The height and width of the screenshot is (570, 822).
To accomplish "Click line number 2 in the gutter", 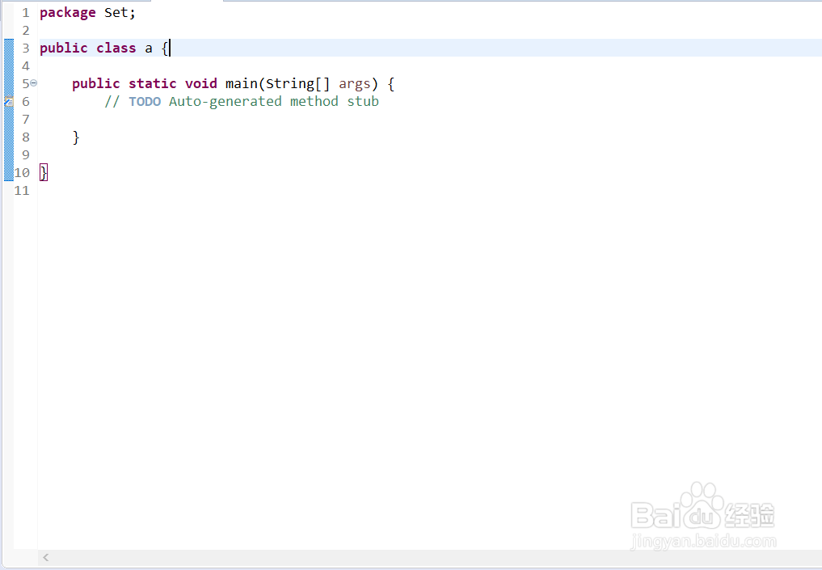I will tap(26, 31).
